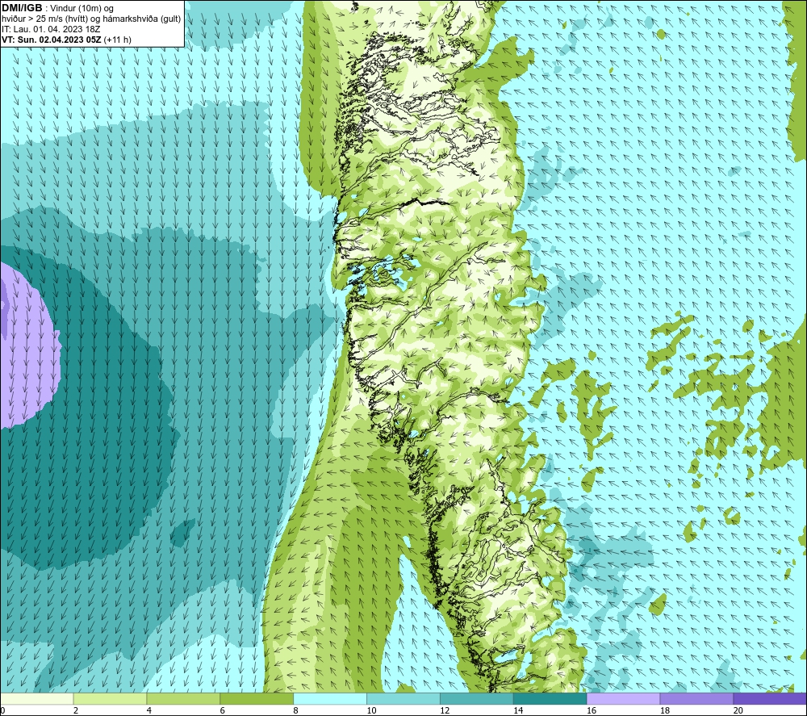
Task: Click the 6–8 m/s olive green legend swatch
Action: pyautogui.click(x=257, y=698)
